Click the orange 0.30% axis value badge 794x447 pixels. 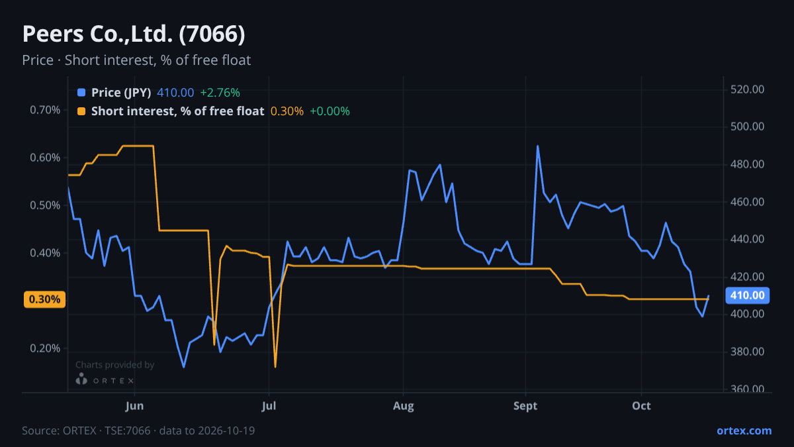click(x=45, y=299)
